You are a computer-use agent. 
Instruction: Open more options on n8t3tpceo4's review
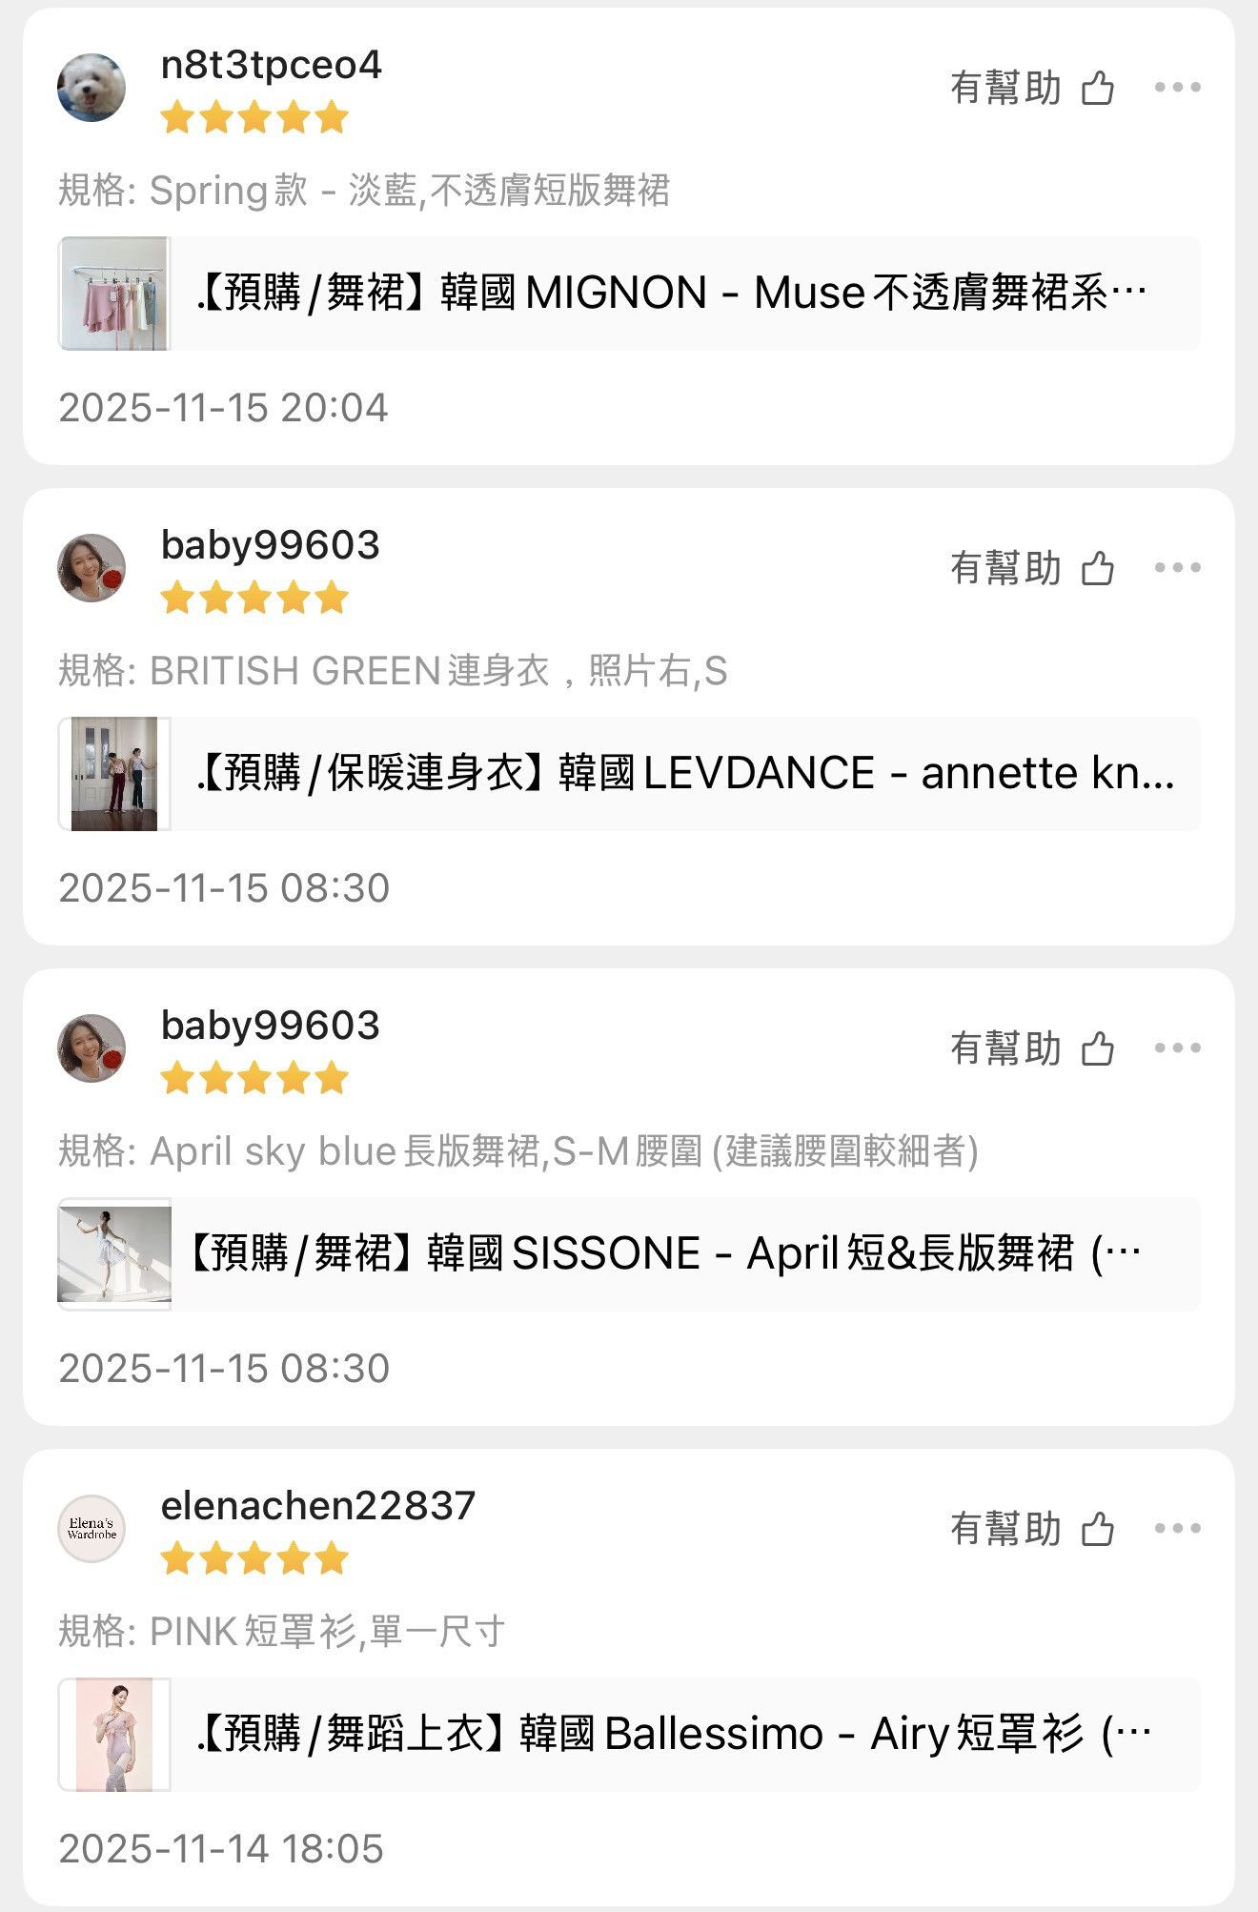pos(1177,88)
